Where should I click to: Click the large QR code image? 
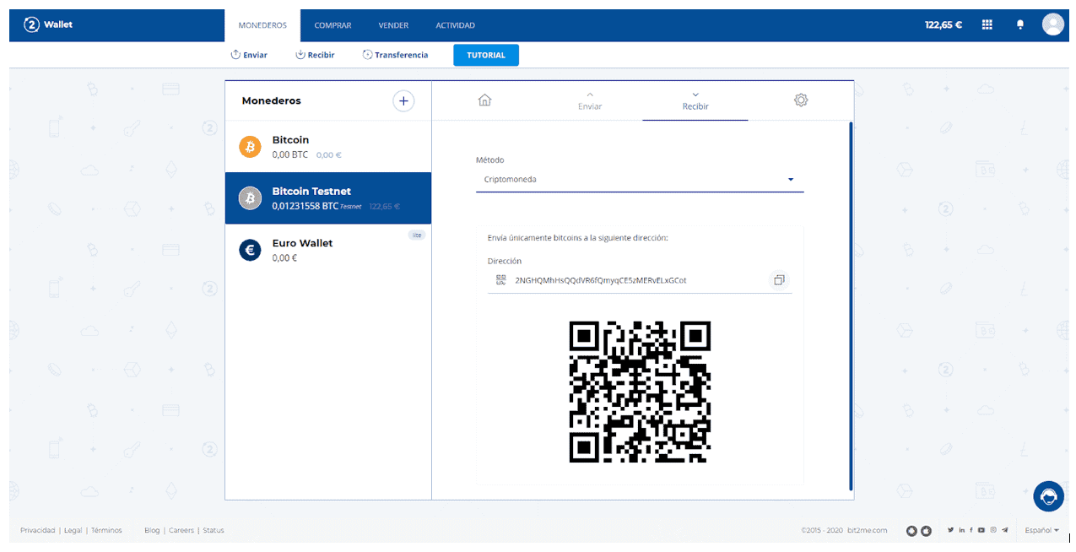(640, 392)
